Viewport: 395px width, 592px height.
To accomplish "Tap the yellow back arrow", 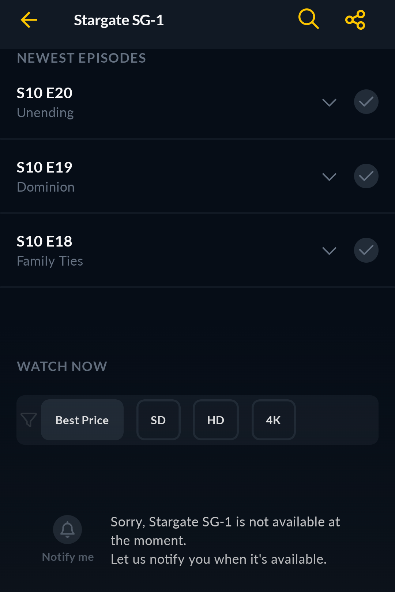I will tap(29, 20).
